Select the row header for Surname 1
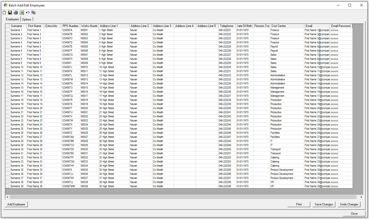This screenshot has width=369, height=219. pyautogui.click(x=7, y=30)
